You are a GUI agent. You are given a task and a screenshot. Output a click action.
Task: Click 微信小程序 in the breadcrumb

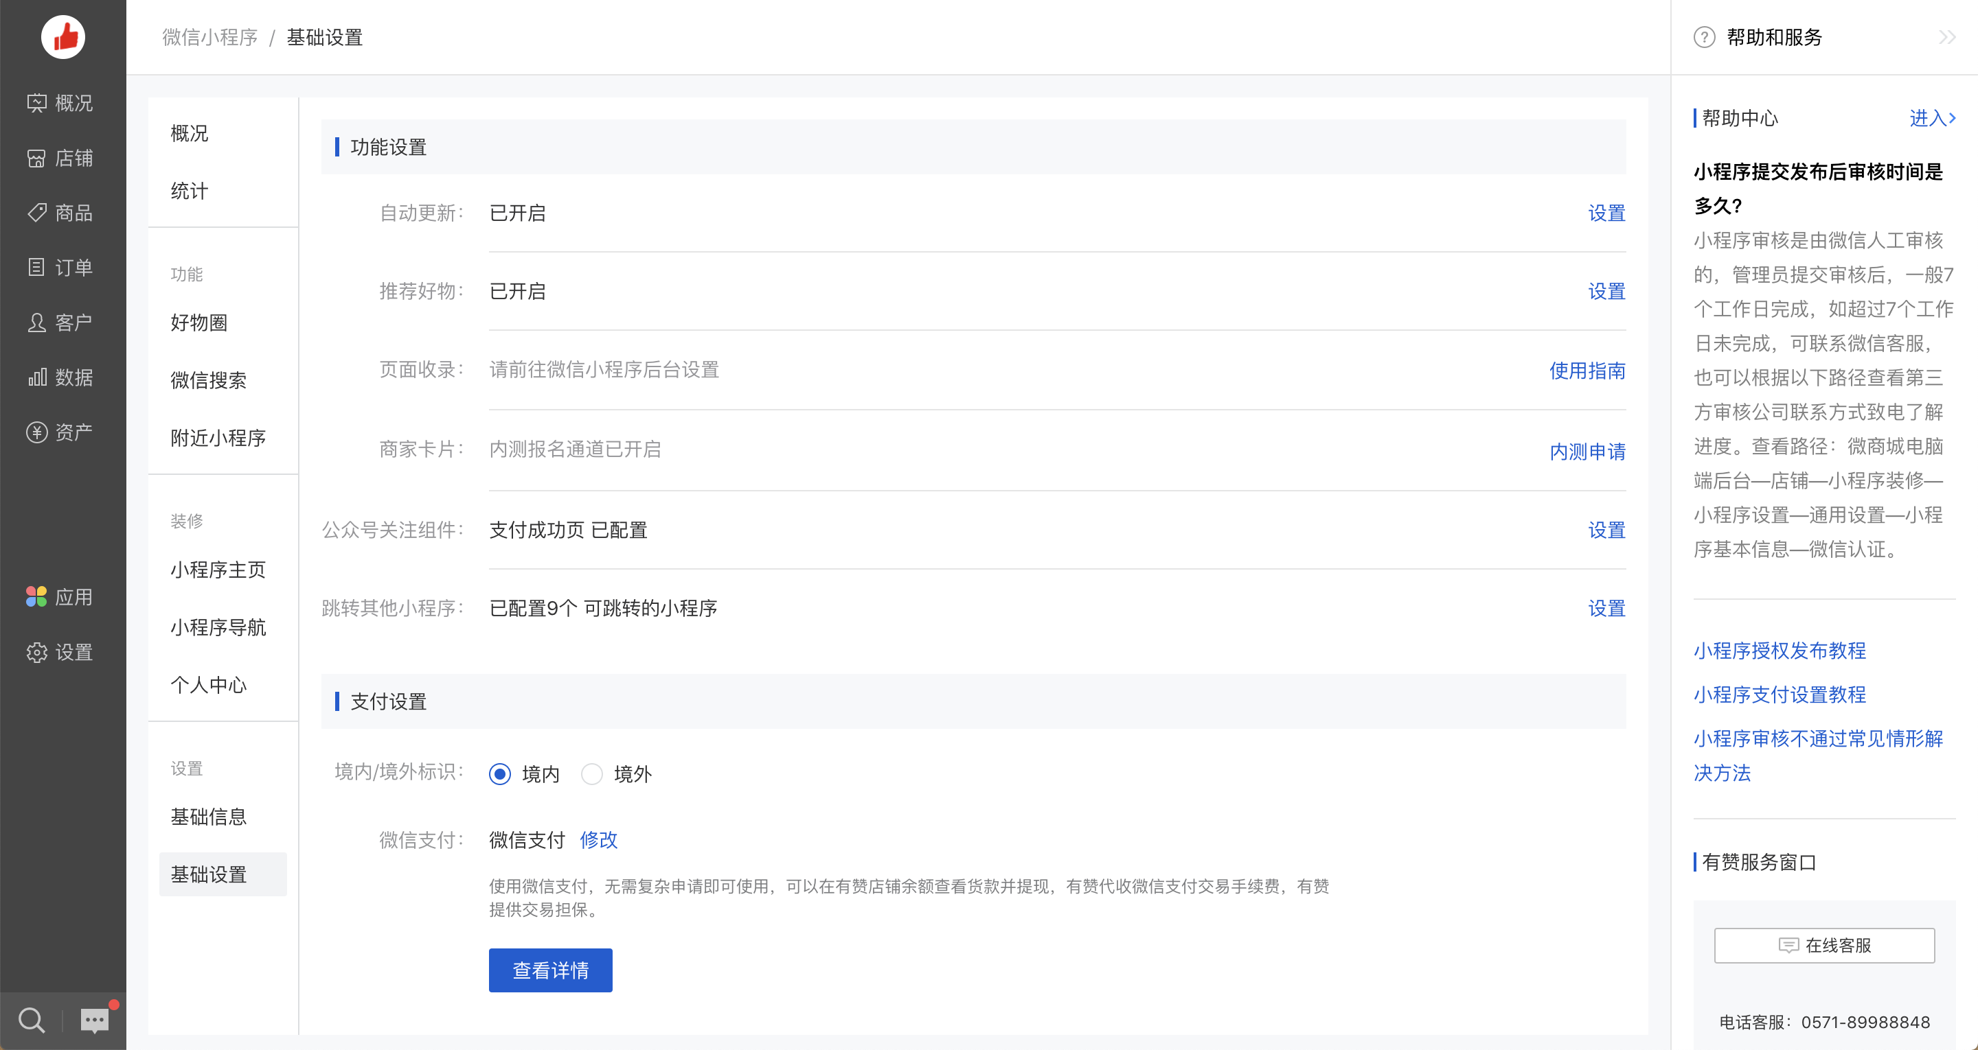[x=209, y=37]
